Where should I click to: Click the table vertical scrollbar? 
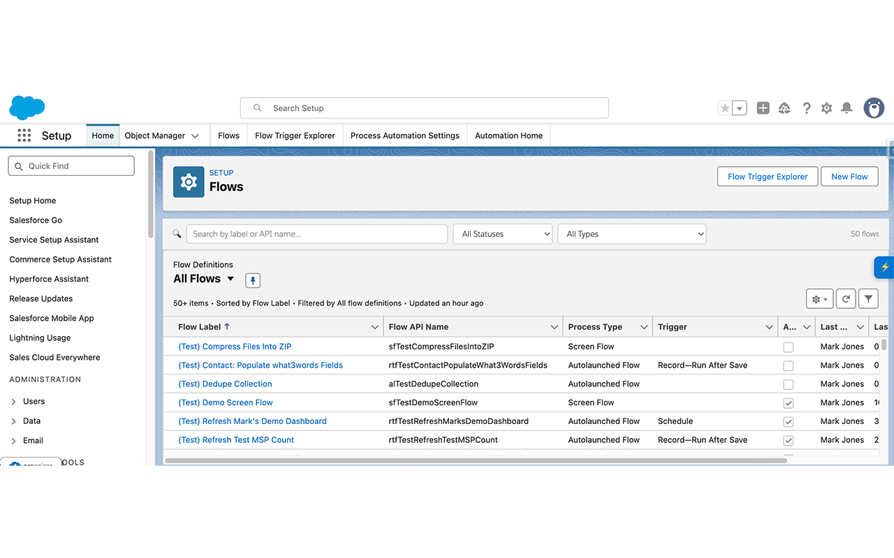pos(884,344)
